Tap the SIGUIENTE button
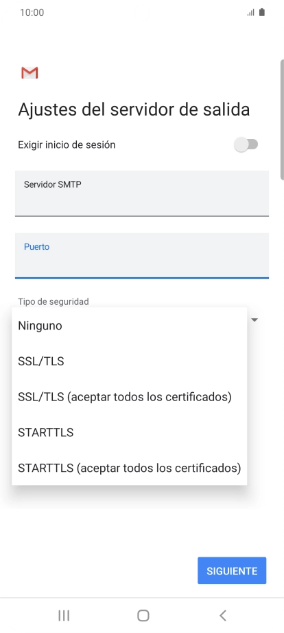The height and width of the screenshot is (633, 284). (x=232, y=571)
